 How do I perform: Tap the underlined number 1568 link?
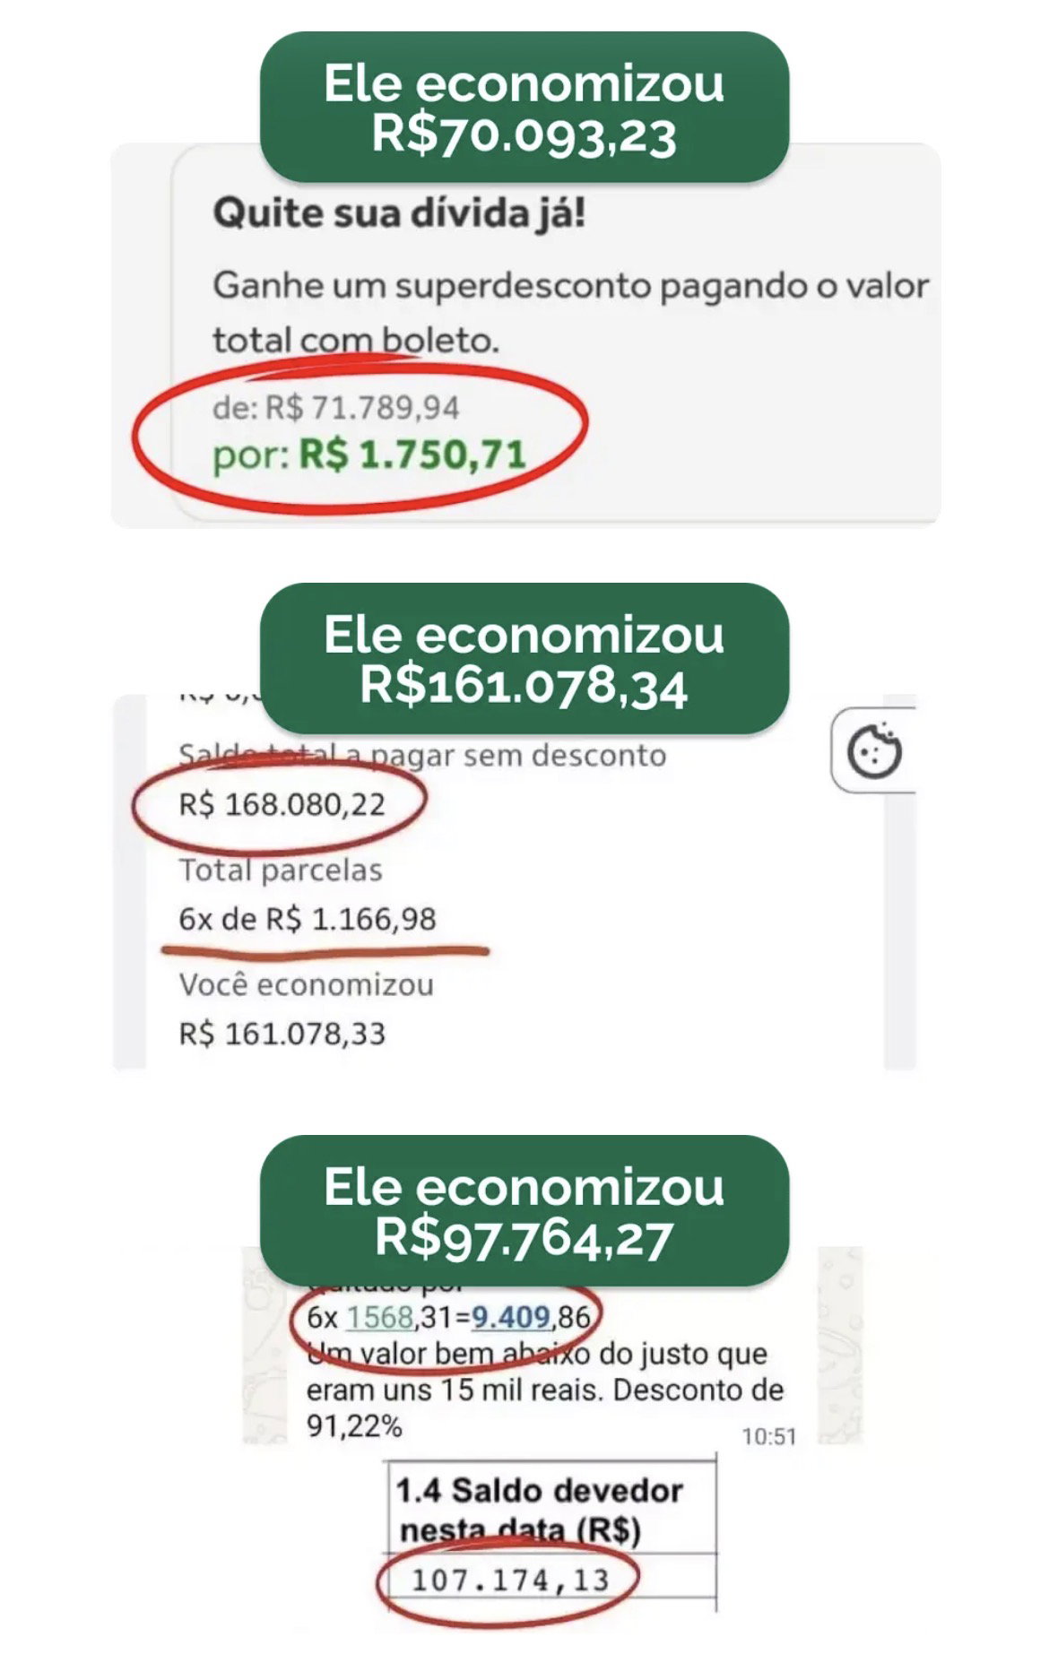pos(380,1317)
